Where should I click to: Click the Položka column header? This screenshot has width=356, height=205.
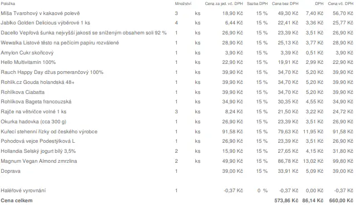coord(8,4)
